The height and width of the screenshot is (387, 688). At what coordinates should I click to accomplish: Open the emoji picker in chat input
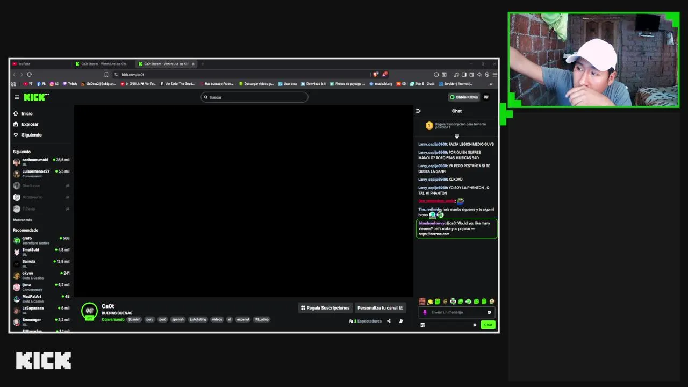(x=489, y=312)
